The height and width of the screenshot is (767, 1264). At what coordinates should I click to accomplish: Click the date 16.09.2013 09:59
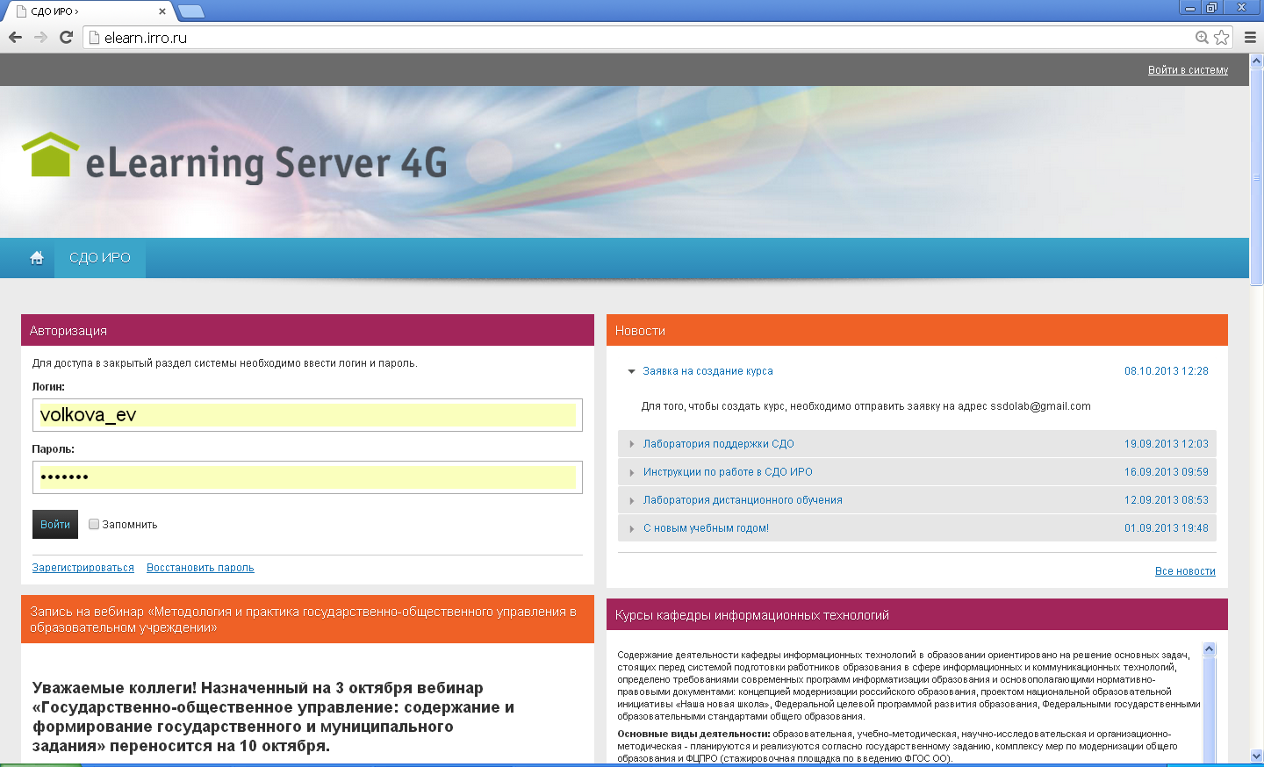pos(1166,472)
